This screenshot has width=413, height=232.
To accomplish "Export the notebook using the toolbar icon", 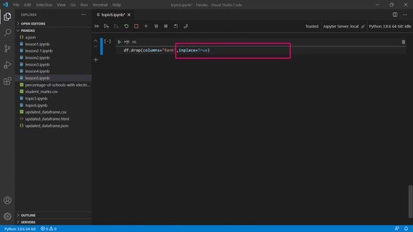I will [186, 26].
